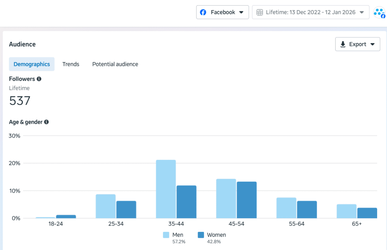387x250 pixels.
Task: Expand the Export options caret
Action: pyautogui.click(x=372, y=44)
